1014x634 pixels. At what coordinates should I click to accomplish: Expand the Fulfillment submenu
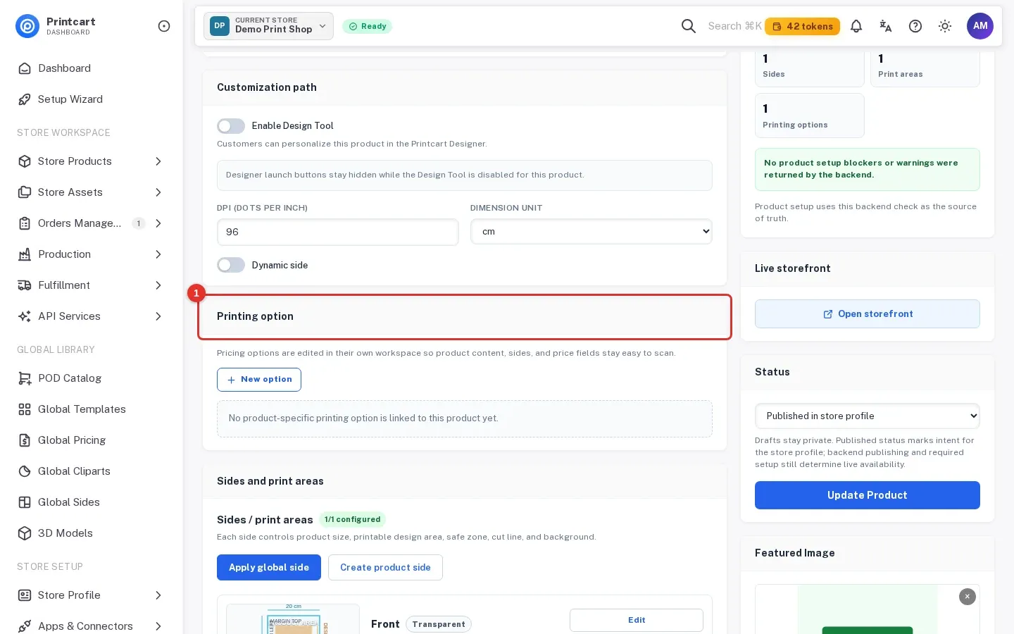click(x=158, y=285)
